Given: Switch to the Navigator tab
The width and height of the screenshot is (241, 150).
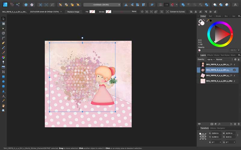Looking at the screenshot, I should click(221, 128).
